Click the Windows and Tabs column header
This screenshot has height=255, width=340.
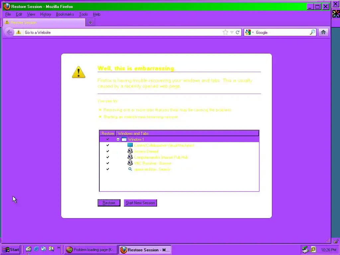(187, 133)
